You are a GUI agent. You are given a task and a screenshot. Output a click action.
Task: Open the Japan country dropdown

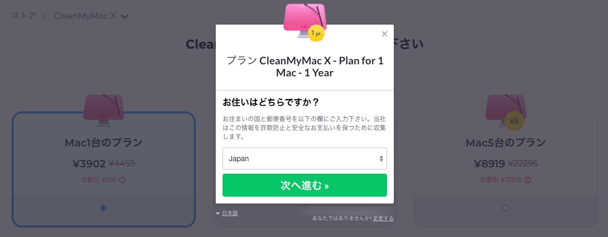click(x=305, y=159)
